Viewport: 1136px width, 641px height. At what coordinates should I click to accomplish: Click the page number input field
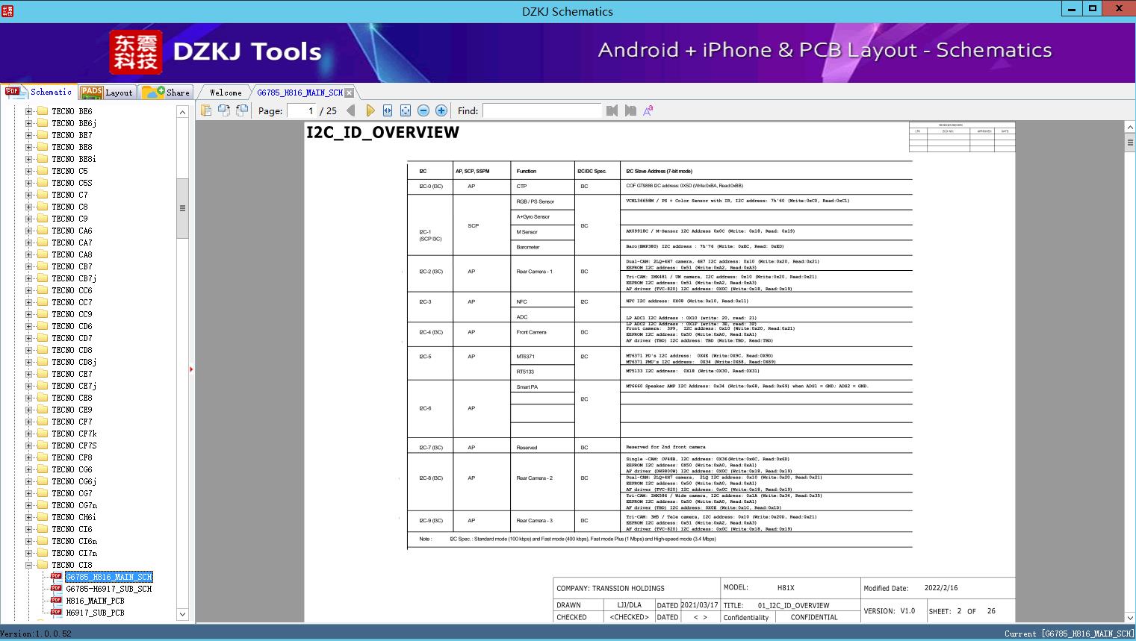(302, 110)
